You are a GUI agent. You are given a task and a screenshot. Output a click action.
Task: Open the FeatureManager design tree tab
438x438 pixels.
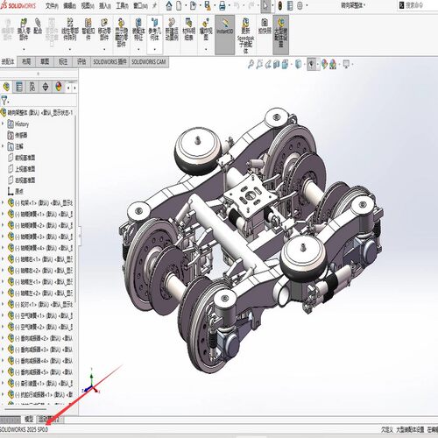tap(6, 87)
